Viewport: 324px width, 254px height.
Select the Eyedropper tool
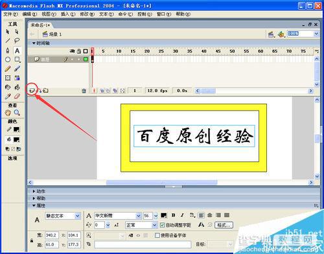[8, 96]
